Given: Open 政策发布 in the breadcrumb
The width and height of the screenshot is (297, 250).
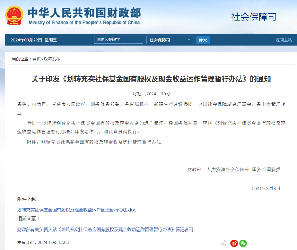Looking at the screenshot, I should point(52,59).
